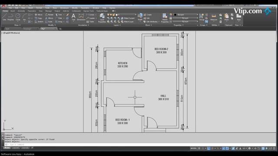278x156 pixels.
Task: Expand the Groups panel
Action: click(x=204, y=25)
